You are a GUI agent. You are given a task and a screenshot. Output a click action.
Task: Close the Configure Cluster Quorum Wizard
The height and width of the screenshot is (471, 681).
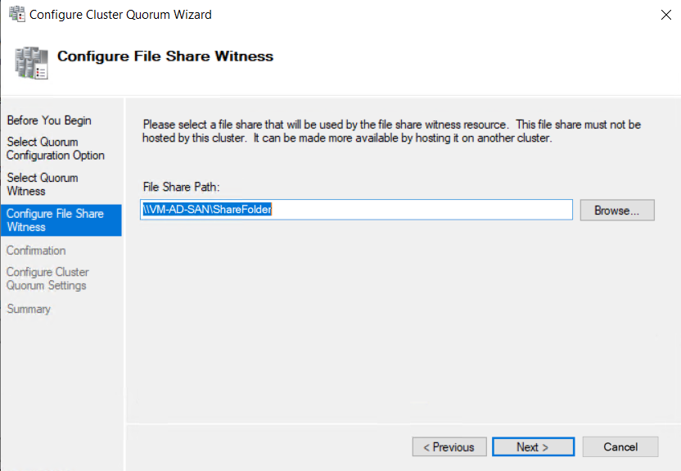(665, 15)
